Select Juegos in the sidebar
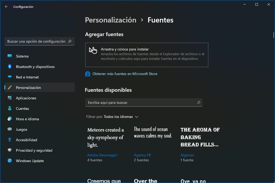Viewport: 275px width, 183px height. coord(22,129)
